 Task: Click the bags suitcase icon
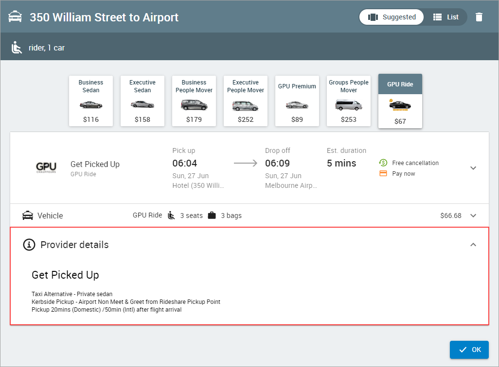pos(212,216)
